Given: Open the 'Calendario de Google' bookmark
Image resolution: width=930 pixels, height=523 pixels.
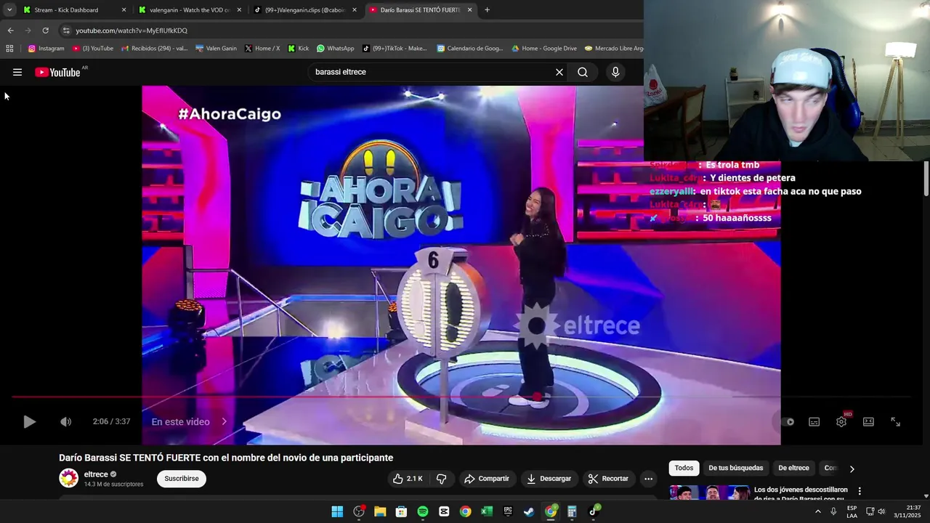Looking at the screenshot, I should (470, 49).
